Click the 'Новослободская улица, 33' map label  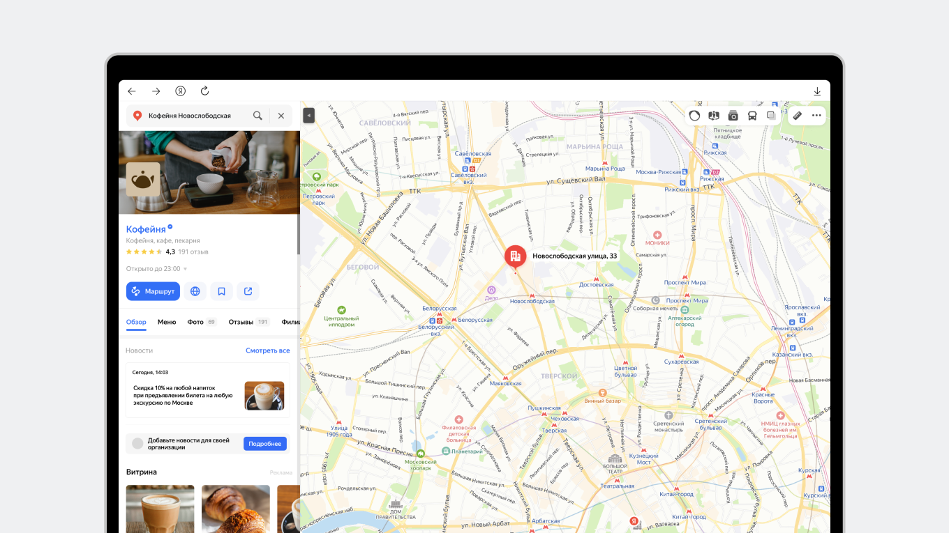[574, 256]
